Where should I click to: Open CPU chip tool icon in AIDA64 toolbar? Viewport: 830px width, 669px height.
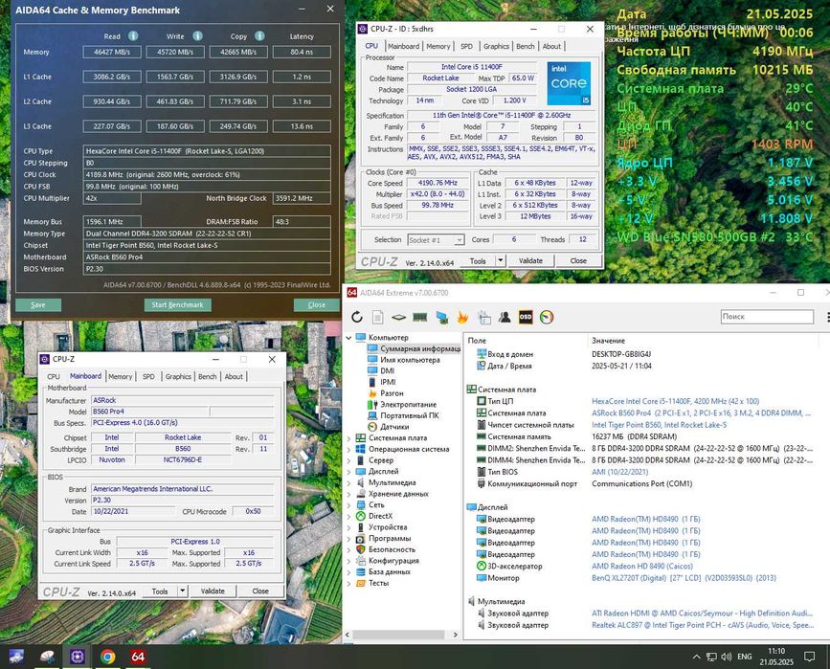point(398,317)
